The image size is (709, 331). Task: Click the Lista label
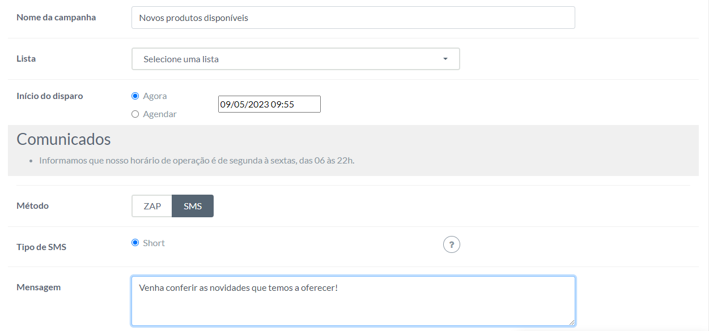point(26,59)
